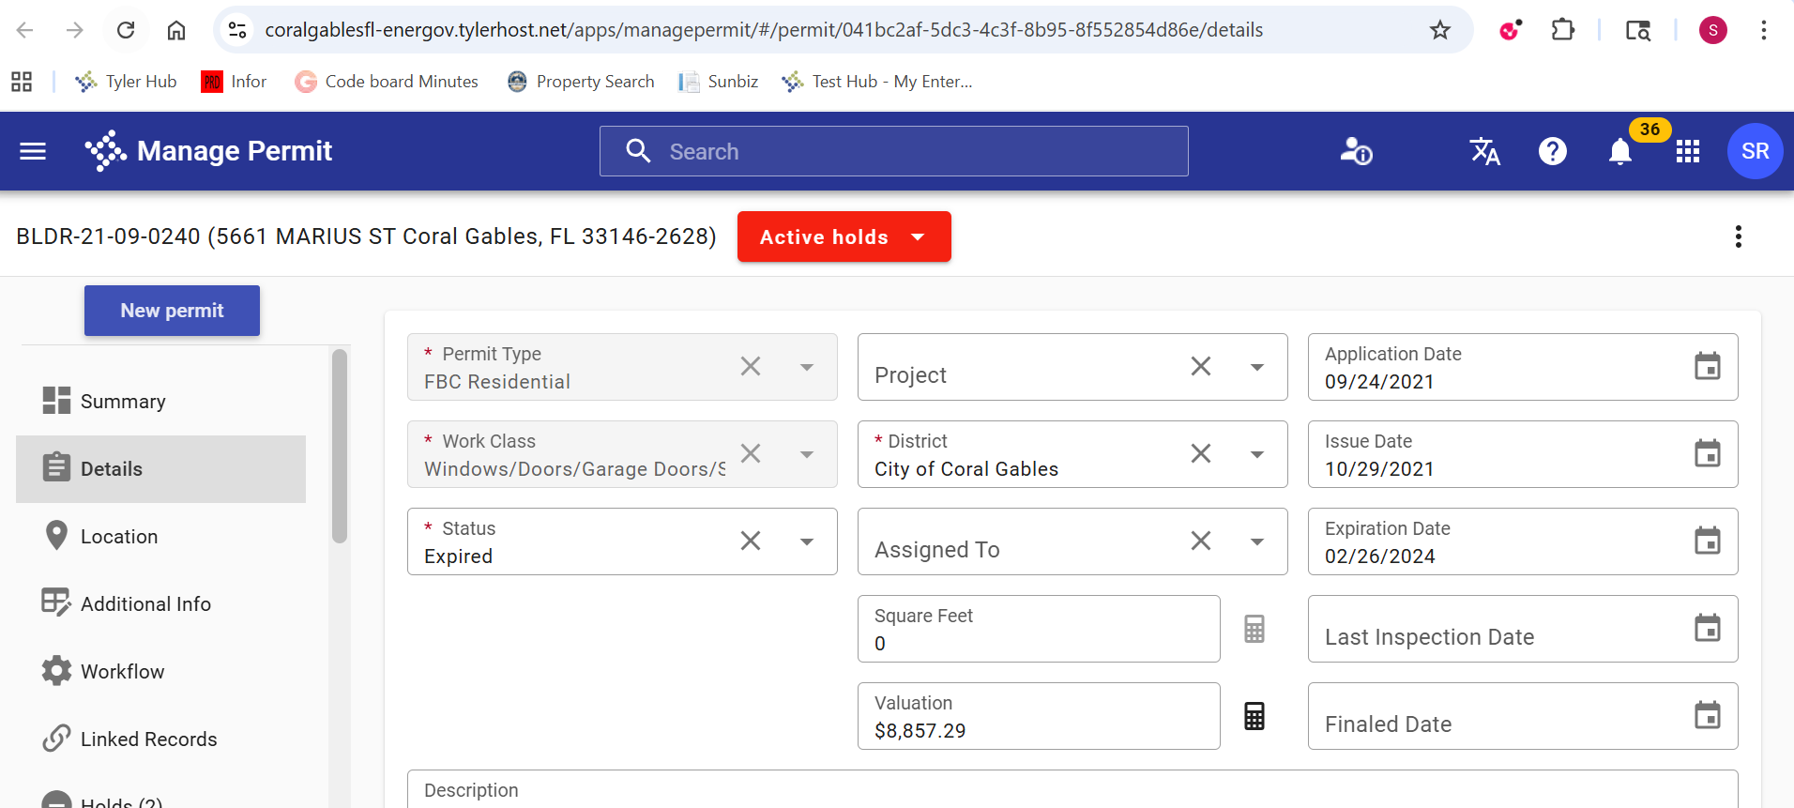Viewport: 1794px width, 808px height.
Task: Click the New permit button
Action: 172,311
